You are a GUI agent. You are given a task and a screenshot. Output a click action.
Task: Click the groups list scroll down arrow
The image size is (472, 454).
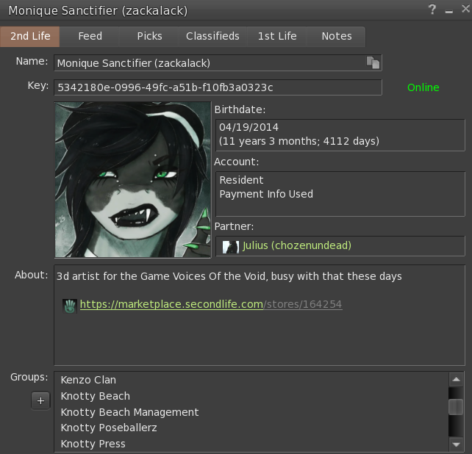pyautogui.click(x=456, y=444)
